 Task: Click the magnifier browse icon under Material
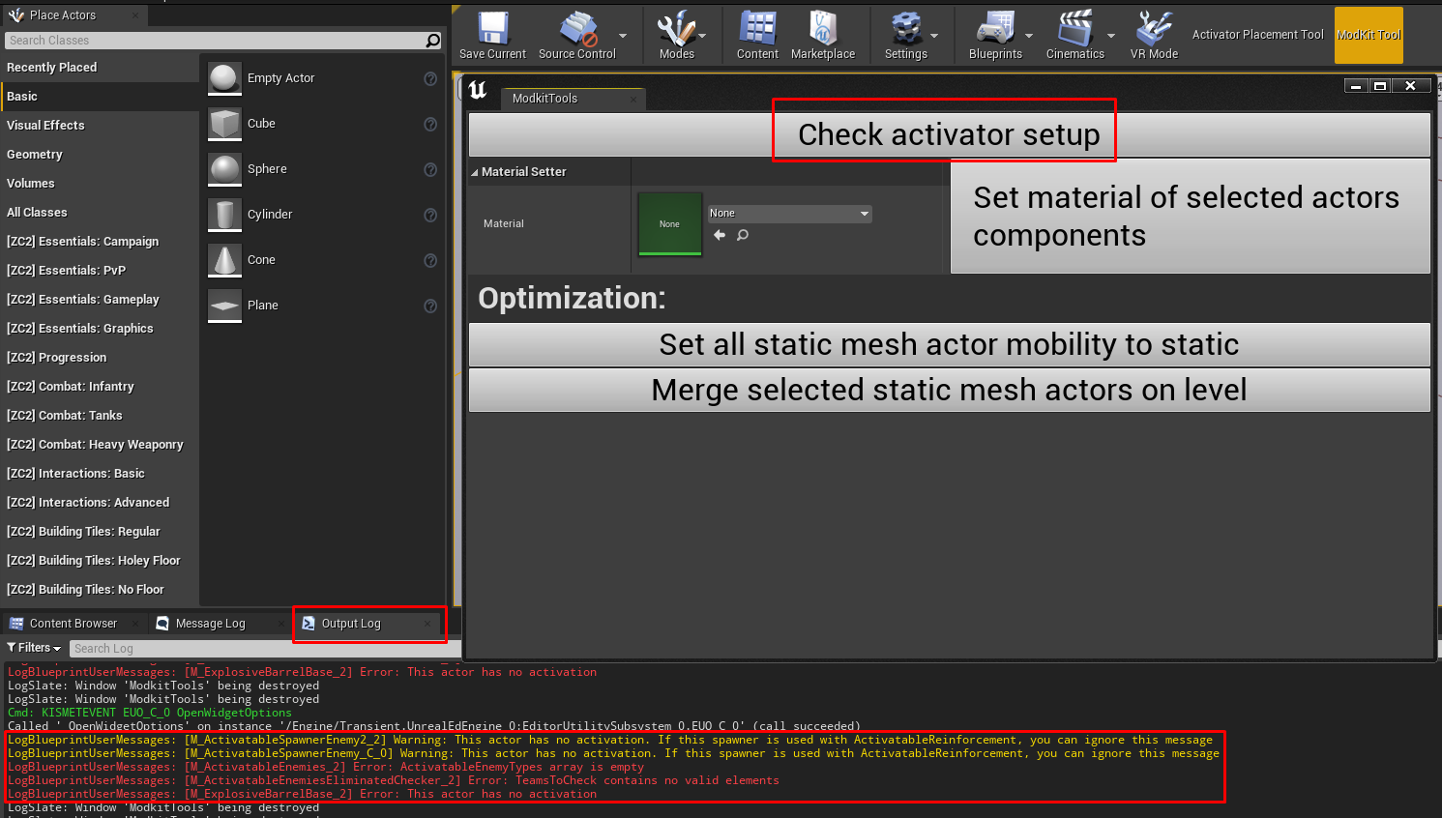click(x=743, y=235)
